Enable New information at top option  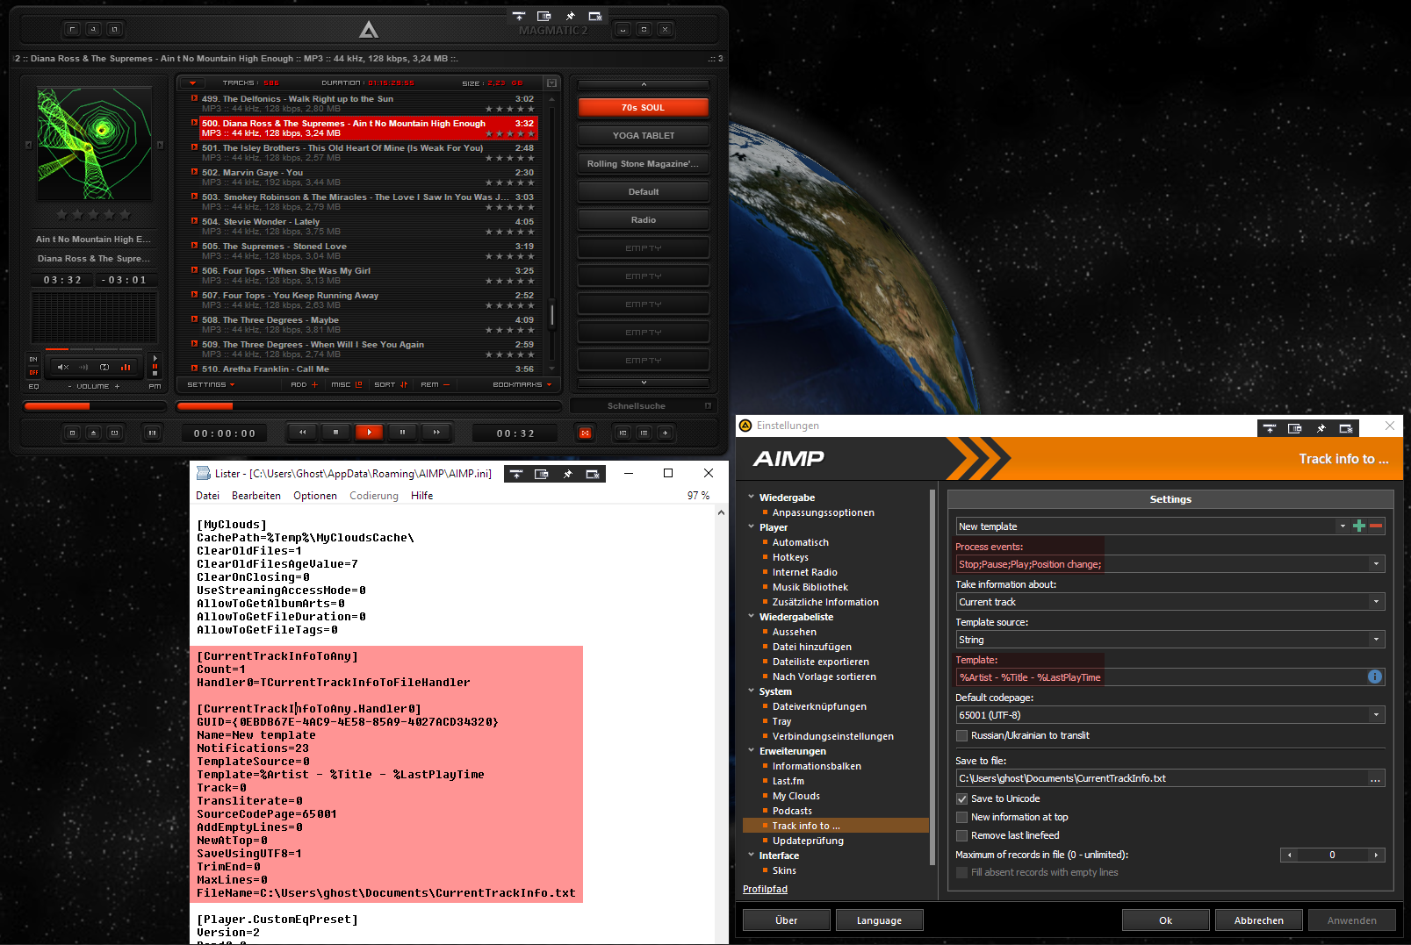coord(962,818)
